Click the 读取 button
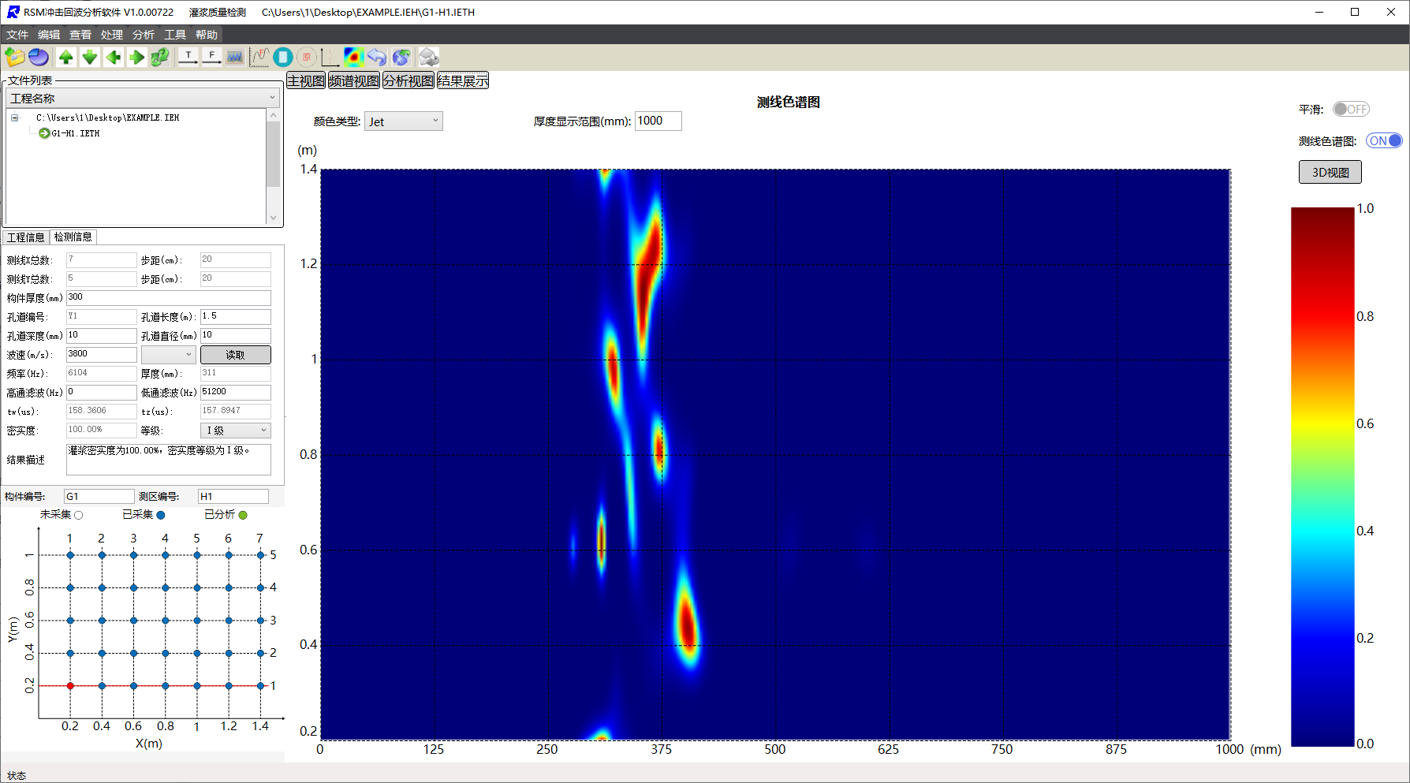Screen dimensions: 1410x783 click(x=236, y=355)
